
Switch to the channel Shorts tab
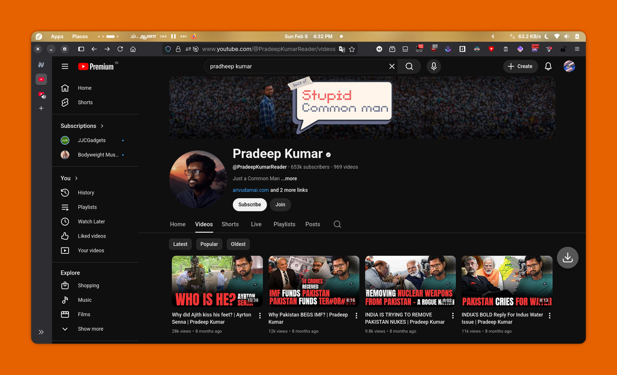[230, 224]
